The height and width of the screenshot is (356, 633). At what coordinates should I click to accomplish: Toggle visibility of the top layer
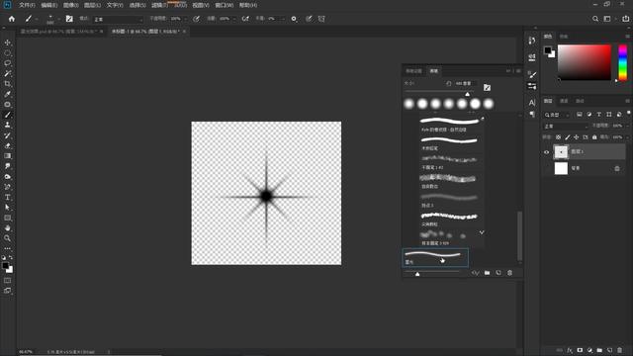coord(547,152)
